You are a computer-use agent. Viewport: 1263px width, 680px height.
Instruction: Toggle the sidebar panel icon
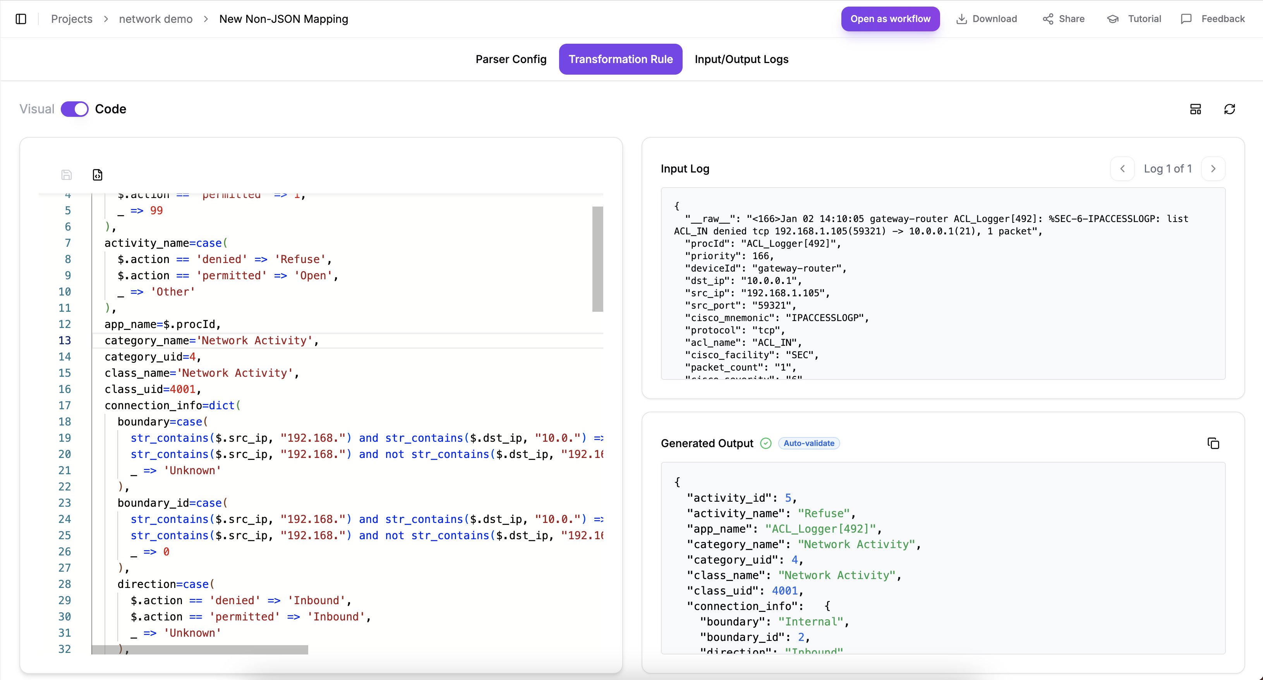click(x=21, y=19)
